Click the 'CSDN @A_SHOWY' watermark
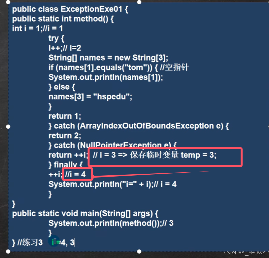The height and width of the screenshot is (258, 269). click(245, 252)
